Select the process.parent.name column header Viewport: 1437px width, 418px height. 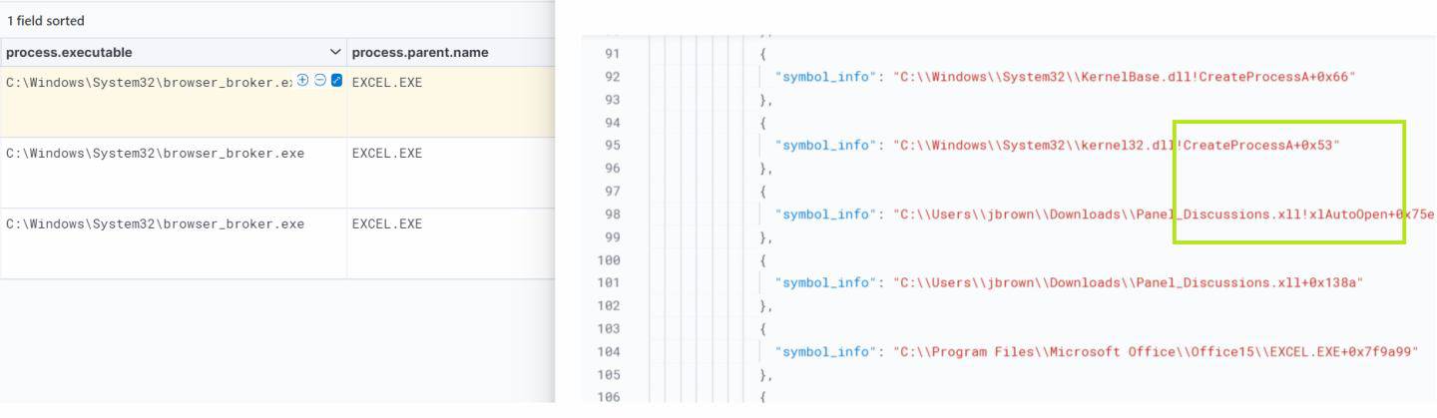(x=420, y=52)
